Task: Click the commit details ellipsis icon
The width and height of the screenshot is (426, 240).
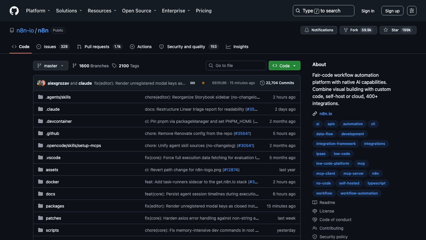Action: click(x=193, y=83)
